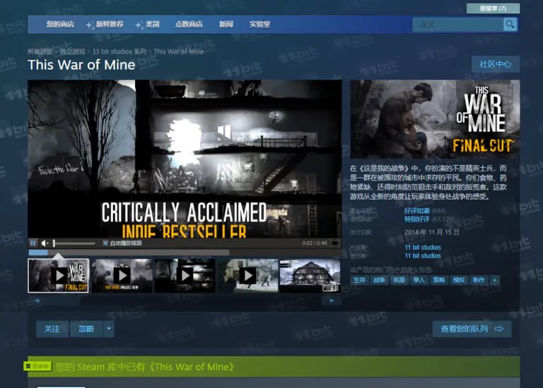
Task: Play the Final Cut trailer thumbnail
Action: tap(58, 276)
